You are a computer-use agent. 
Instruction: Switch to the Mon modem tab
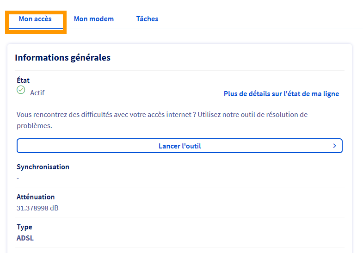point(94,19)
